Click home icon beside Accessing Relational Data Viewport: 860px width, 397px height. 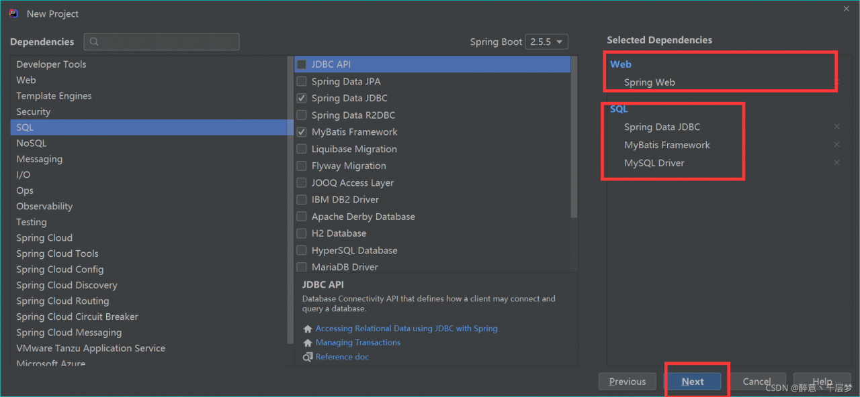308,329
